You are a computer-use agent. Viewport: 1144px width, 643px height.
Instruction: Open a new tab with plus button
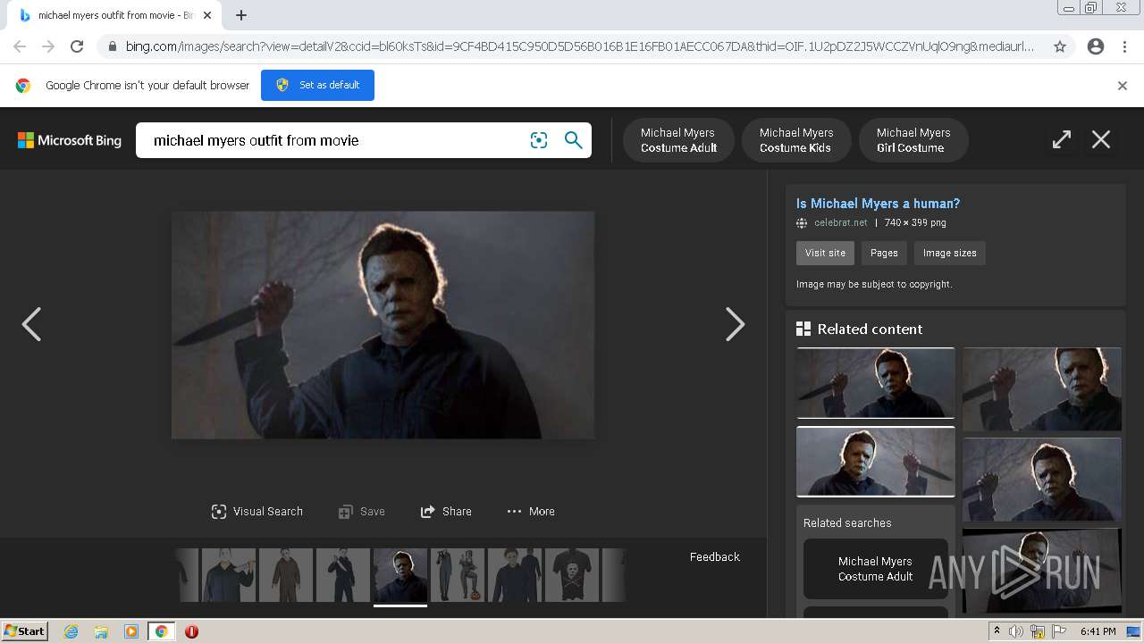(241, 15)
